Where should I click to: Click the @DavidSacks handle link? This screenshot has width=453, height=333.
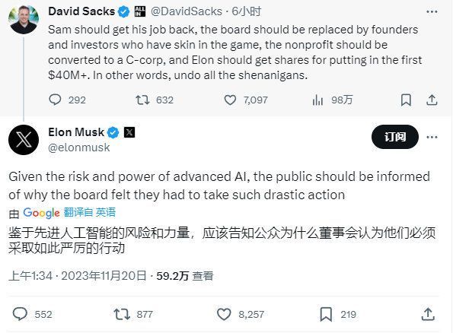pyautogui.click(x=187, y=11)
